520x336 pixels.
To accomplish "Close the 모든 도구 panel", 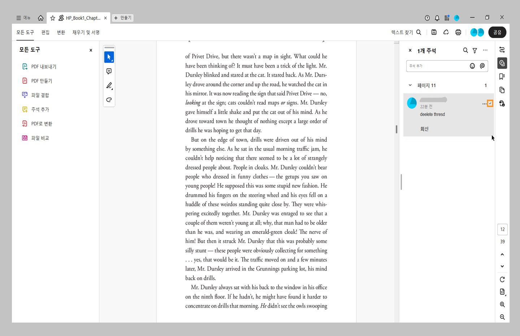I will 91,50.
